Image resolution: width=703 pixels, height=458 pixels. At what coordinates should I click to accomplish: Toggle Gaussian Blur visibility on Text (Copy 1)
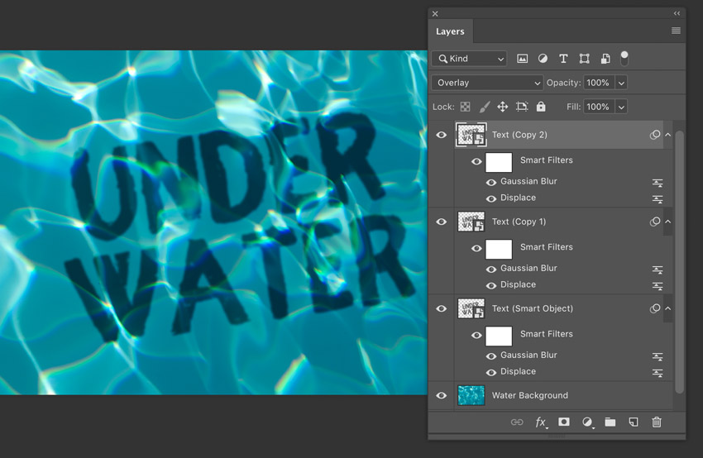[491, 270]
